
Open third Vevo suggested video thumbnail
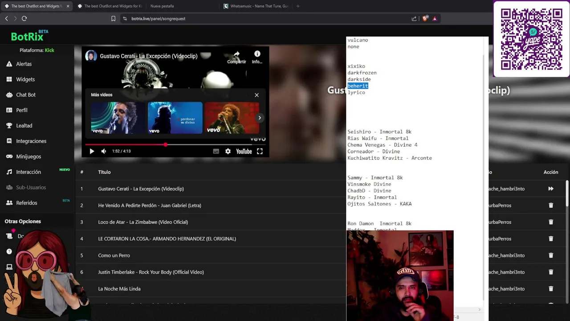tap(232, 118)
